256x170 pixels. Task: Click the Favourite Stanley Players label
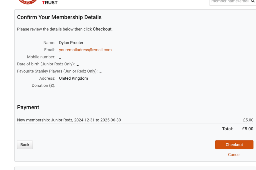coord(57,71)
